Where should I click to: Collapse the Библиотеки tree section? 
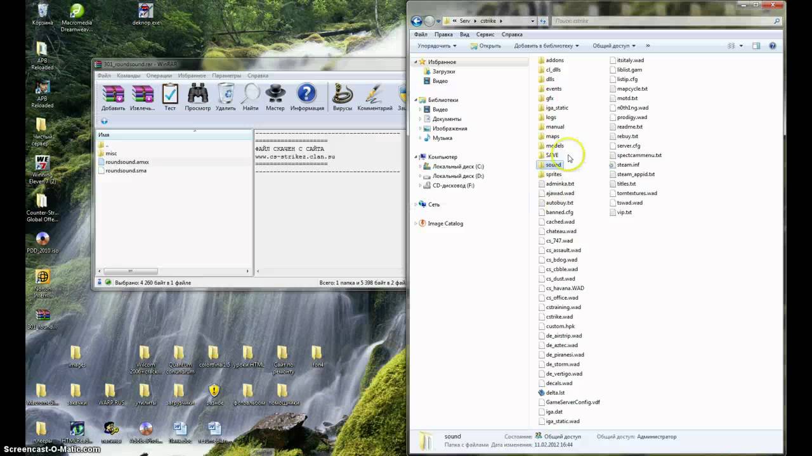point(416,100)
